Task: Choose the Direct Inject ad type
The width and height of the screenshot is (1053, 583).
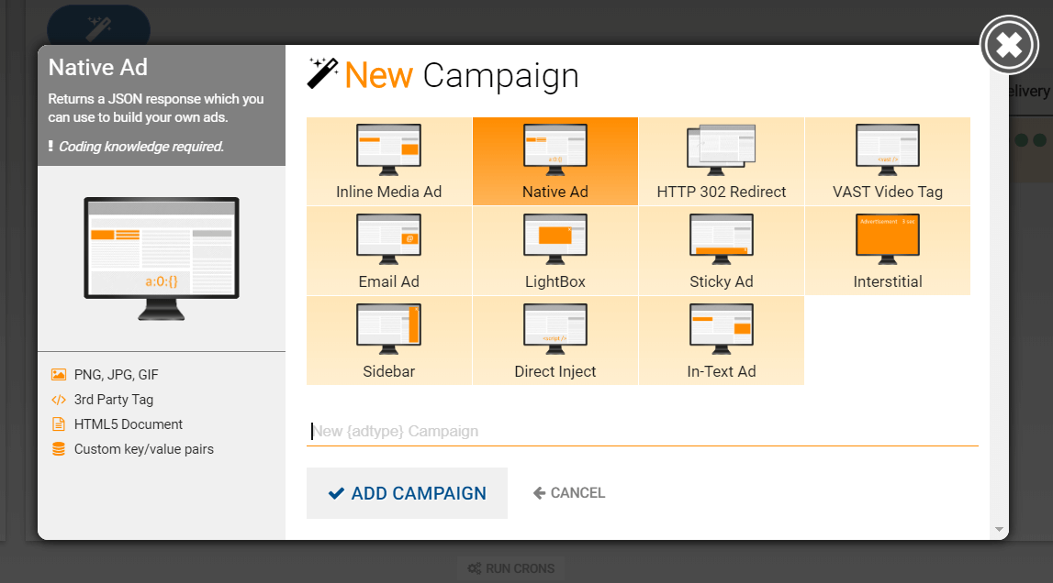Action: [555, 339]
